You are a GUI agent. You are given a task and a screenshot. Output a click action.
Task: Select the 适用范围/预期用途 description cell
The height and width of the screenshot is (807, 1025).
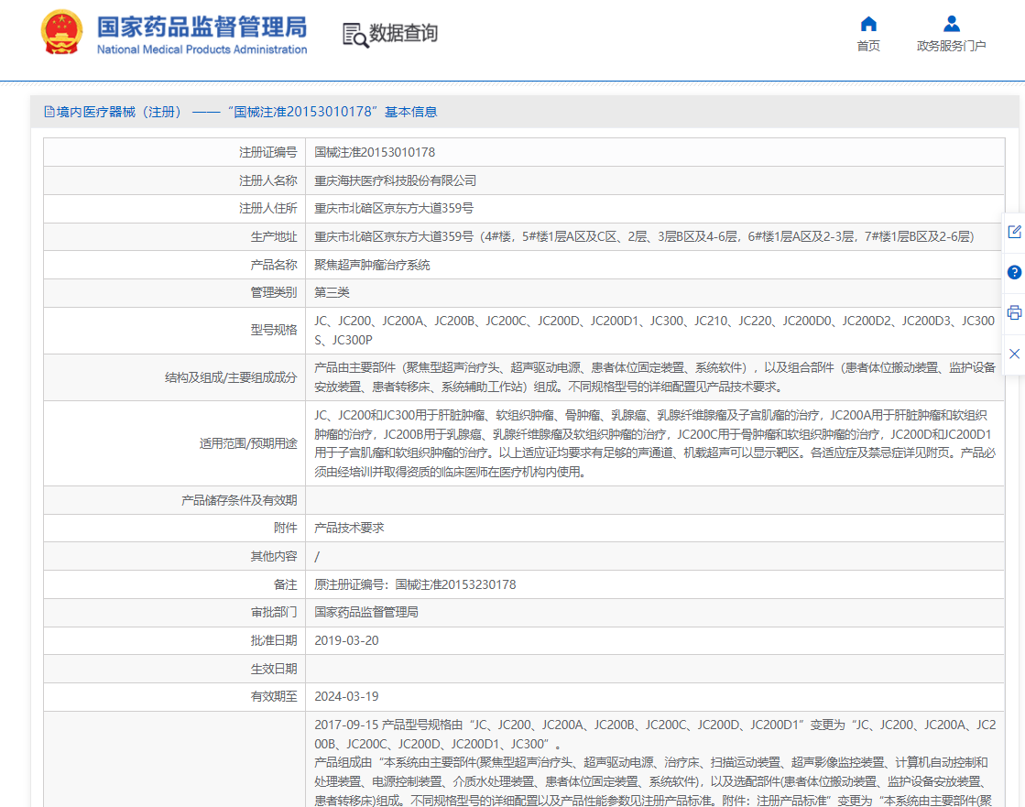coord(641,443)
